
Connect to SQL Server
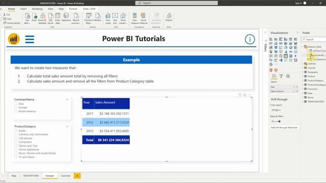coord(50,18)
